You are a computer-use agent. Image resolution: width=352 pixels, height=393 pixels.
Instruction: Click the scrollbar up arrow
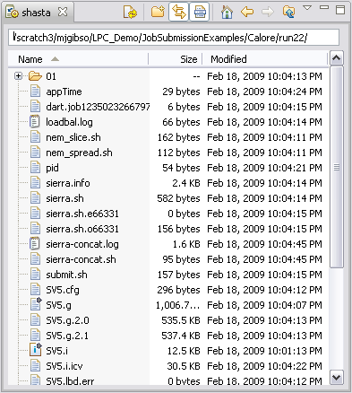337,58
